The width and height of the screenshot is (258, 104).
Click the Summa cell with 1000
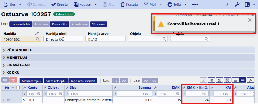tap(133, 100)
